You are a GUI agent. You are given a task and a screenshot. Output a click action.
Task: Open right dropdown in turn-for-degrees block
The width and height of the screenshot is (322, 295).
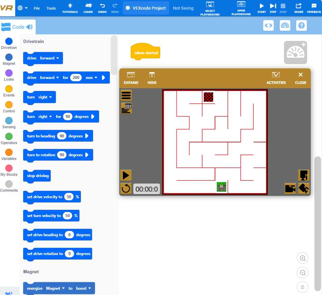pyautogui.click(x=45, y=117)
